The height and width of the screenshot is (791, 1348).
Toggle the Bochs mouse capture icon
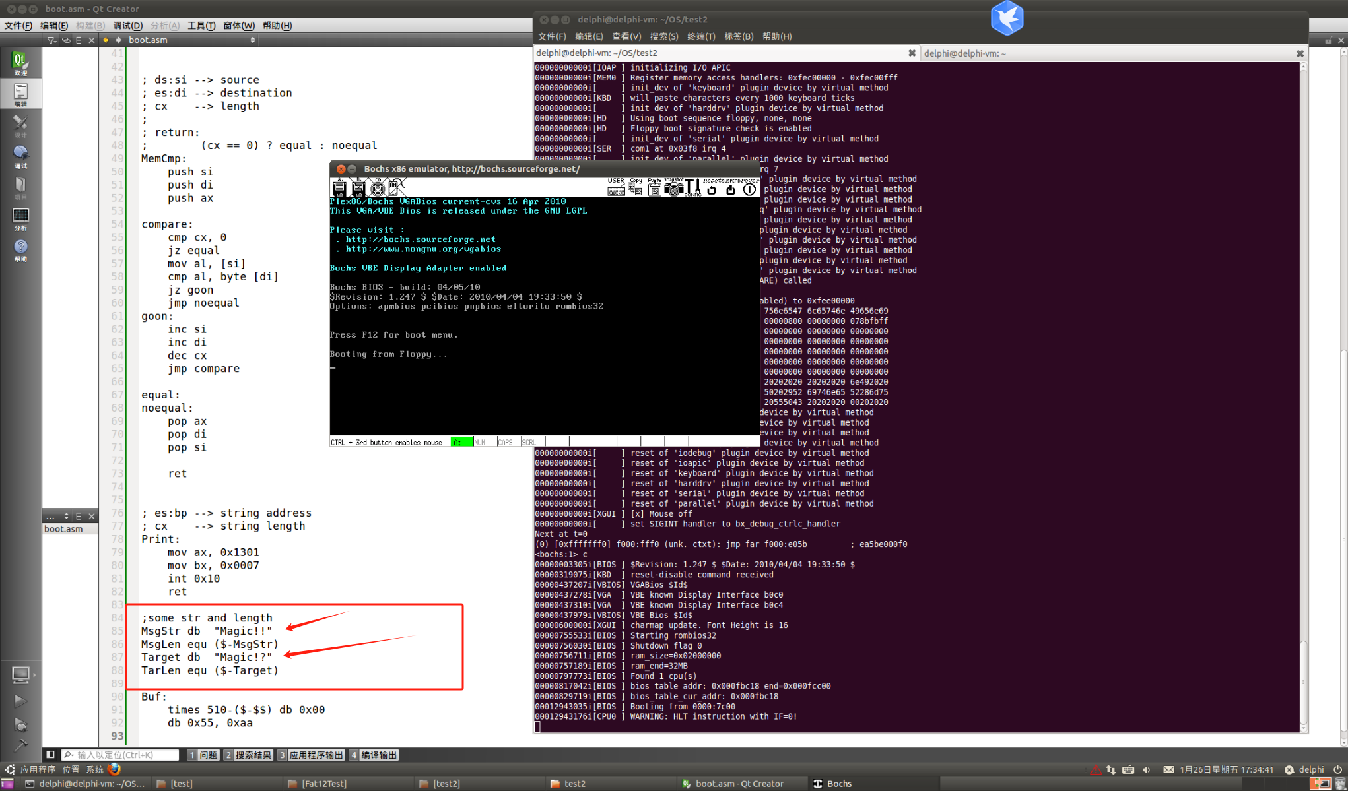tap(395, 188)
